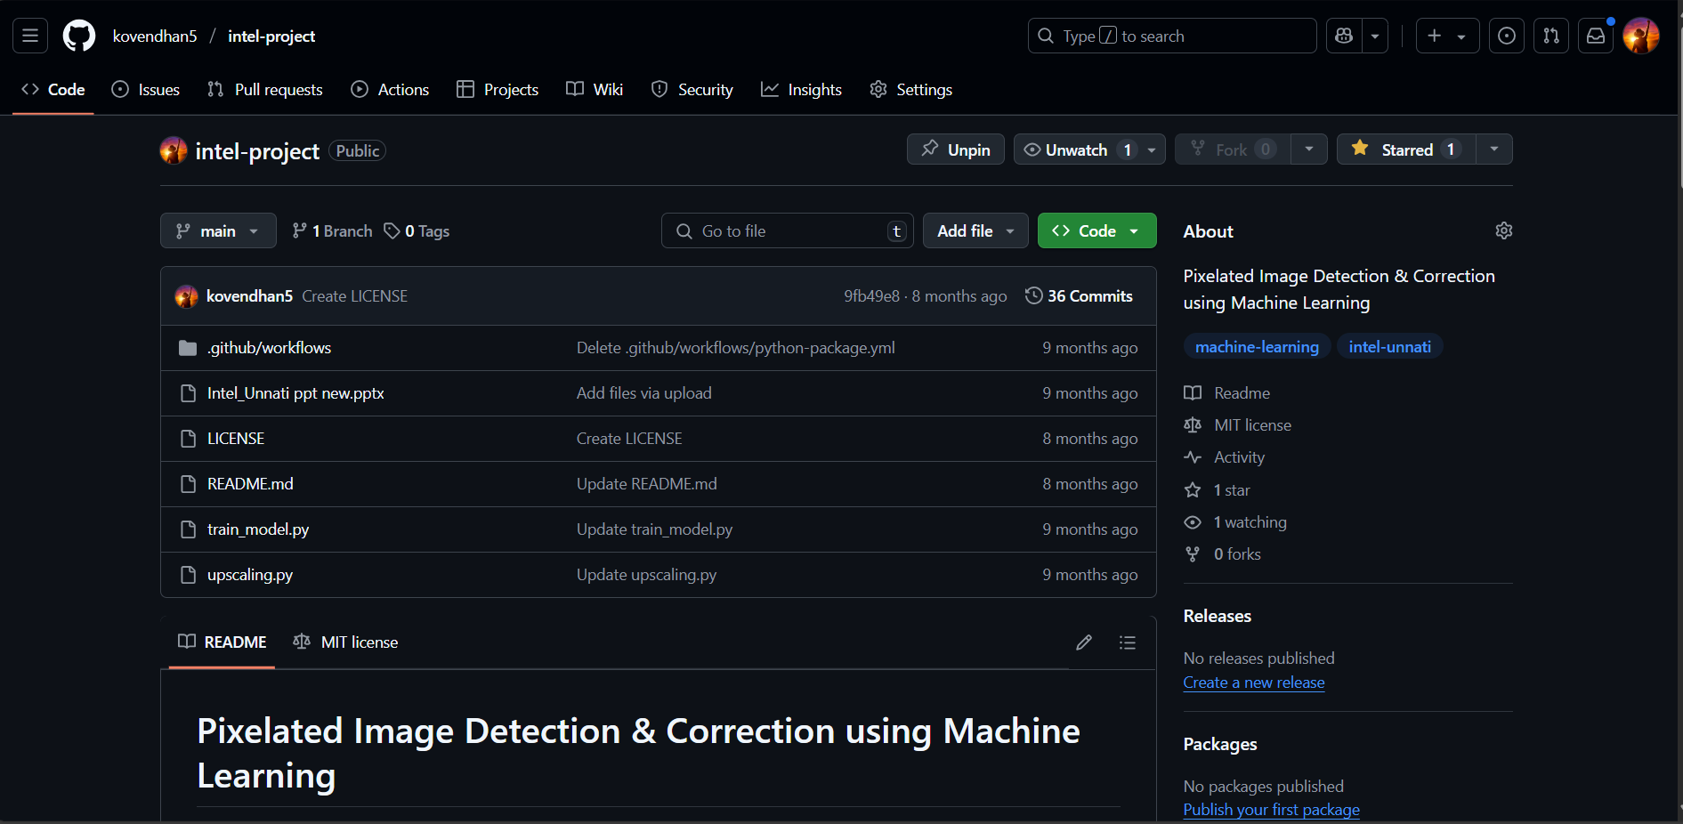Open kovendhan5 latest commit author link
Viewport: 1683px width, 824px height.
pos(249,296)
